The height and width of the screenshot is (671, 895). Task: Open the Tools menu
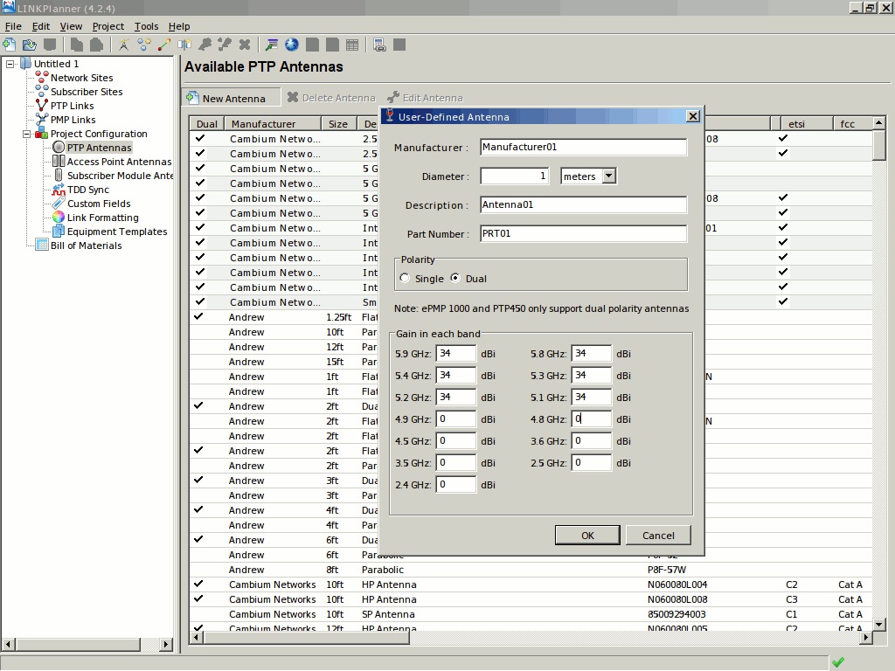(146, 26)
